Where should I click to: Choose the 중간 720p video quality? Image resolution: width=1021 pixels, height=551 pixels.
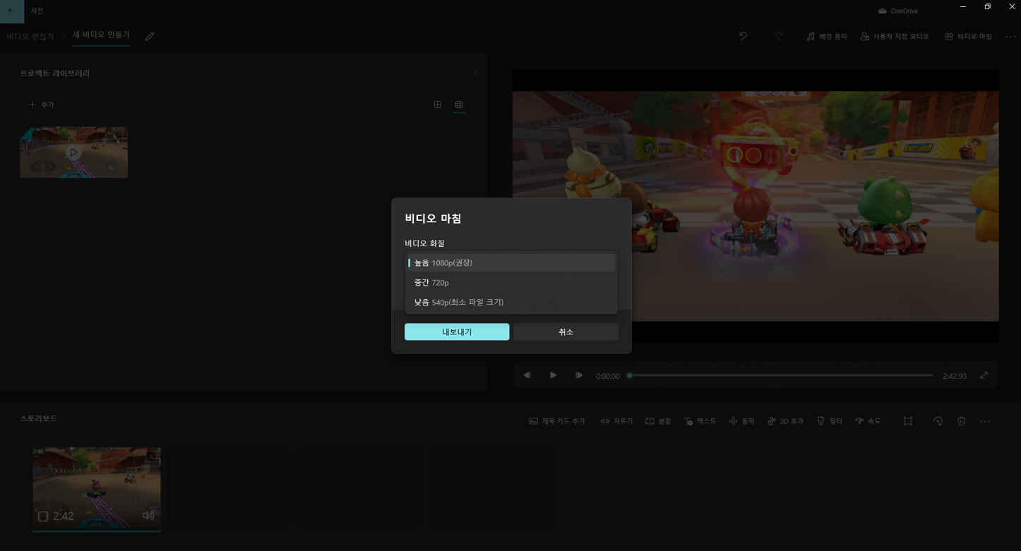pos(511,282)
